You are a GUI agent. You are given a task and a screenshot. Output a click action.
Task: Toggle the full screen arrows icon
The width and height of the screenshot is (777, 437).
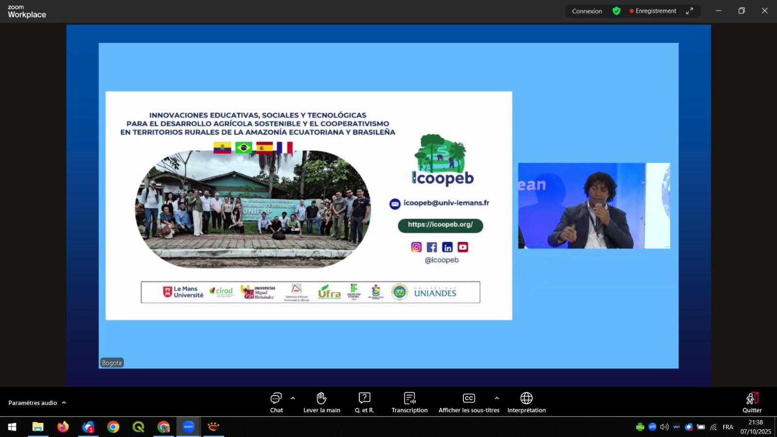point(690,11)
